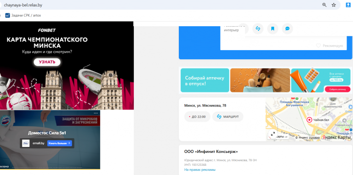Viewport: 353px width, 175px height.
Task: Click the 'Условия' link on the Yandex map
Action: click(314, 137)
